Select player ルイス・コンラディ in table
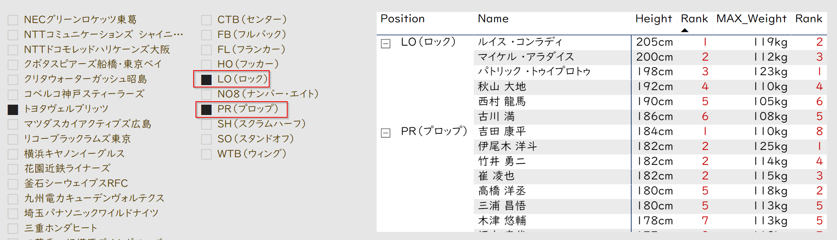Image resolution: width=837 pixels, height=240 pixels. pos(520,42)
